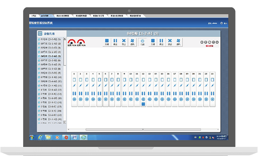Click the lightning bolt icon in column 1
258x162 pixels.
74,85
